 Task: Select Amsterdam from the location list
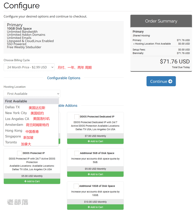tap(14, 125)
